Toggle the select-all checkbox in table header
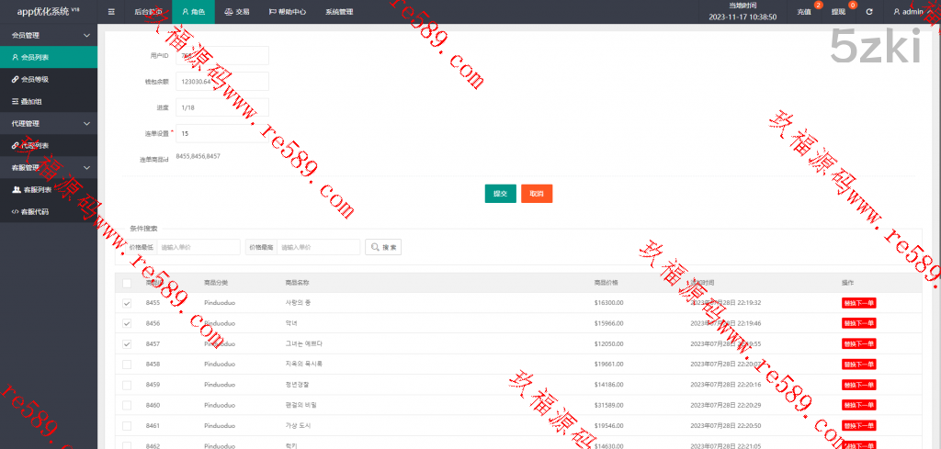The image size is (941, 449). point(127,283)
